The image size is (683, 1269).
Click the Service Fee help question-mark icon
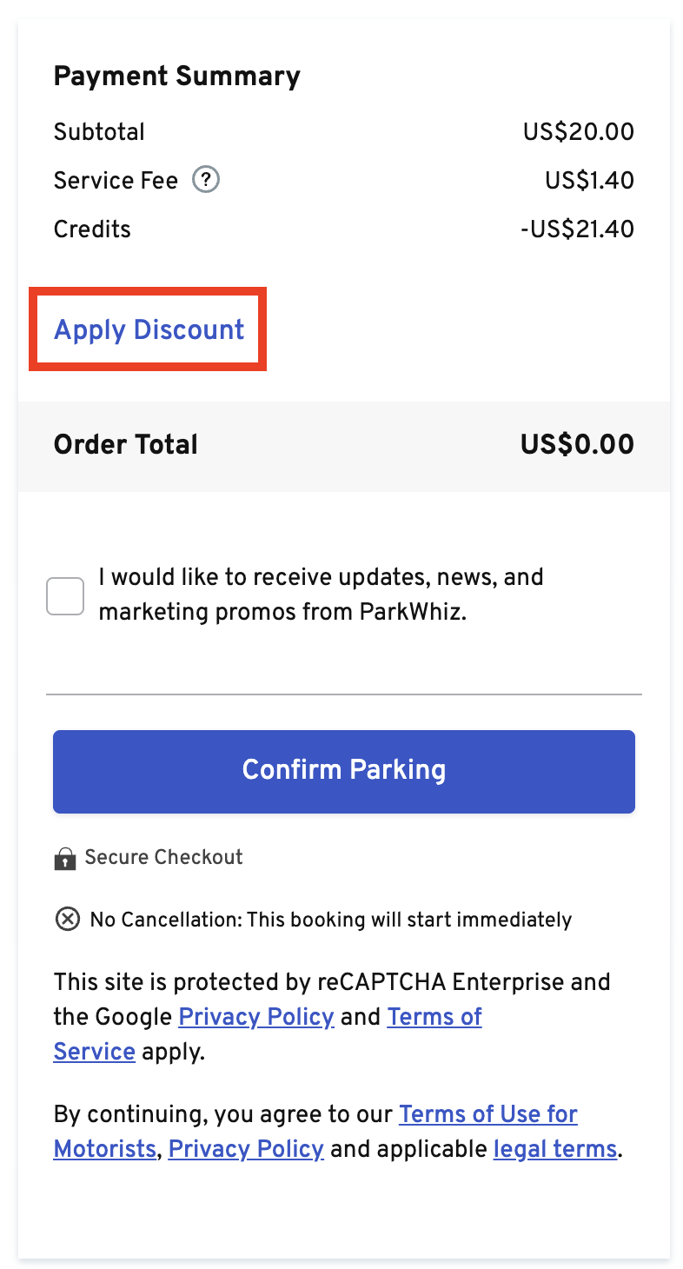pos(206,180)
